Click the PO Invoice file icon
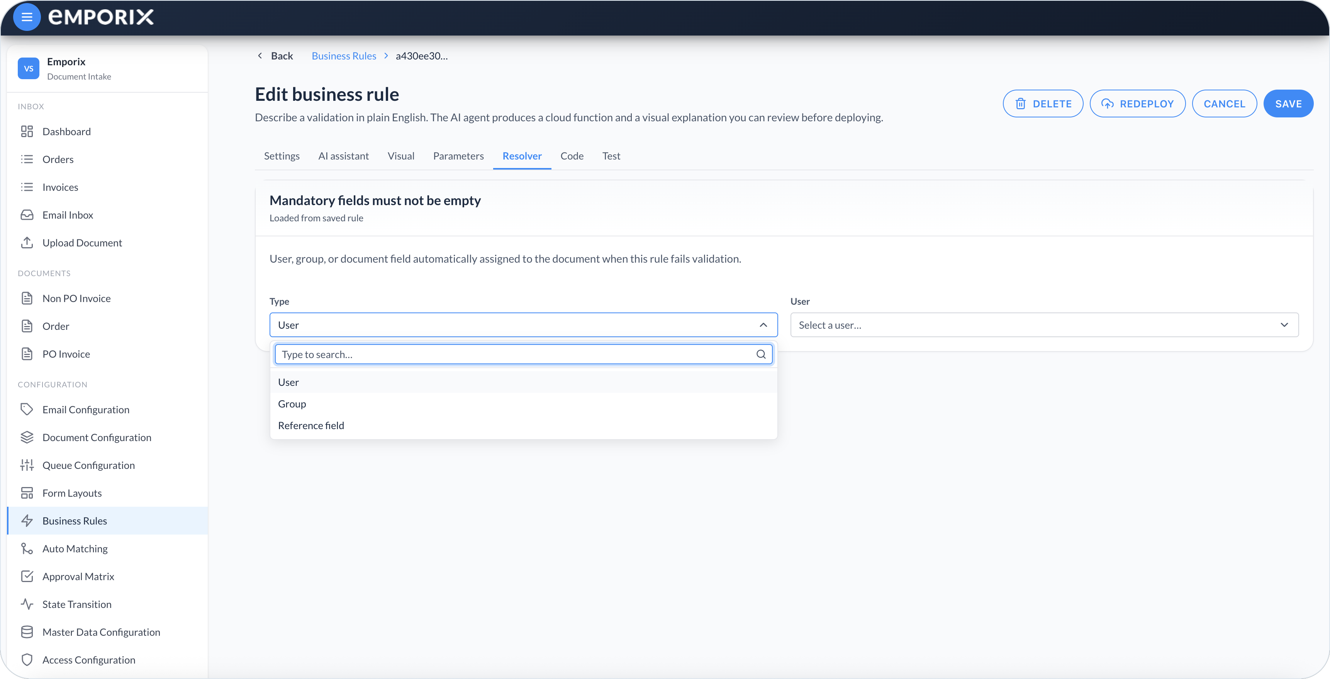This screenshot has height=679, width=1330. click(27, 354)
